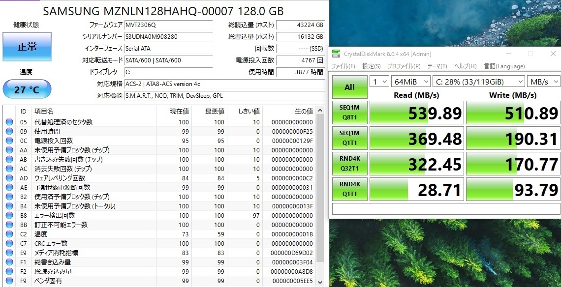The image size is (561, 287).
Task: Click the empty comment field in CrystalDiskMark
Action: tap(446, 209)
